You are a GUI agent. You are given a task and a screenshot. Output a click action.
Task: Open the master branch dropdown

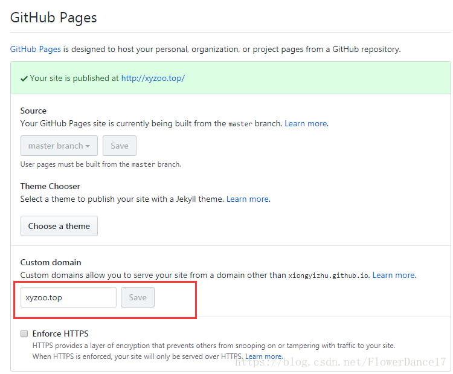pyautogui.click(x=59, y=146)
